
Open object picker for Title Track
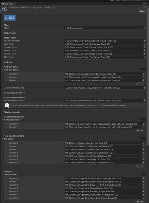144,57
